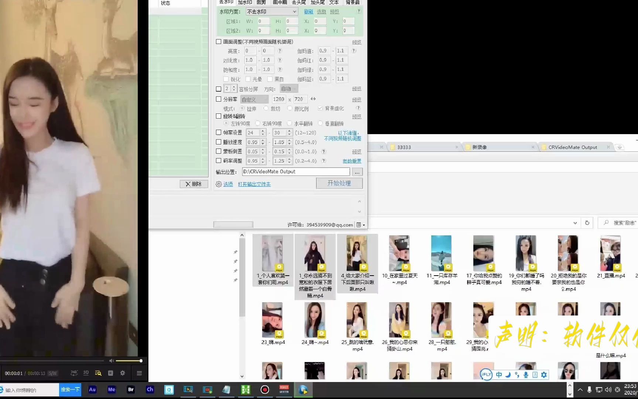The height and width of the screenshot is (399, 638).
Task: Enable the 码率调整 bitrate checkbox
Action: click(219, 161)
